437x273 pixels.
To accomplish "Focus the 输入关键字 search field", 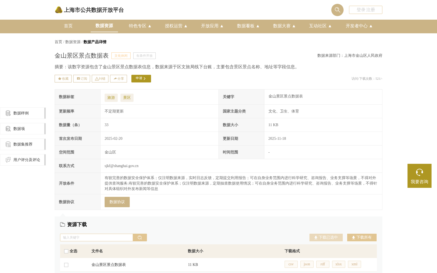I will point(96,238).
